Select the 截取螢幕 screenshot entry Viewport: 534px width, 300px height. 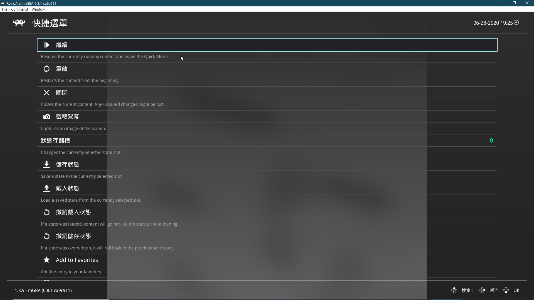(x=267, y=117)
